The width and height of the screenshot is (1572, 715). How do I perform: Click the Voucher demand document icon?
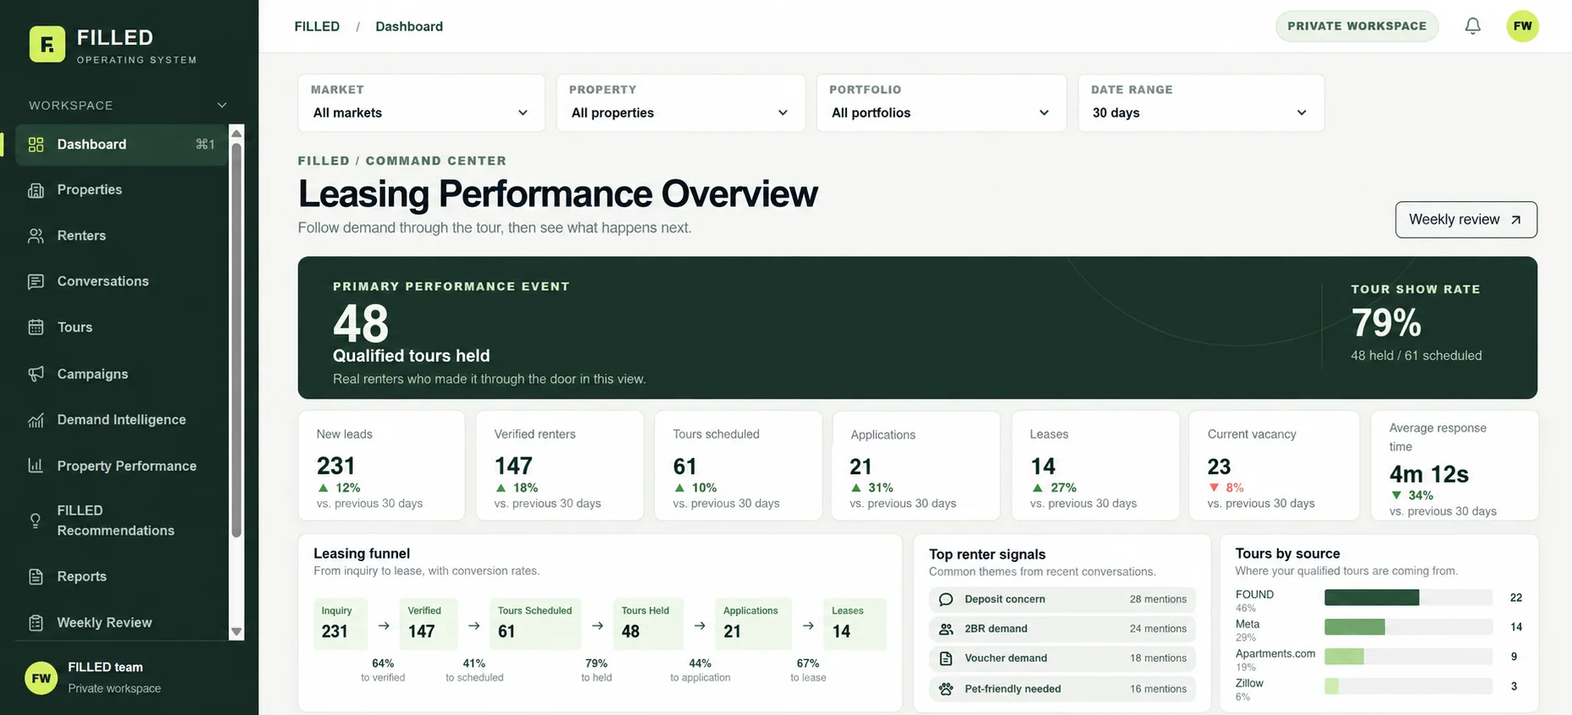click(x=946, y=658)
